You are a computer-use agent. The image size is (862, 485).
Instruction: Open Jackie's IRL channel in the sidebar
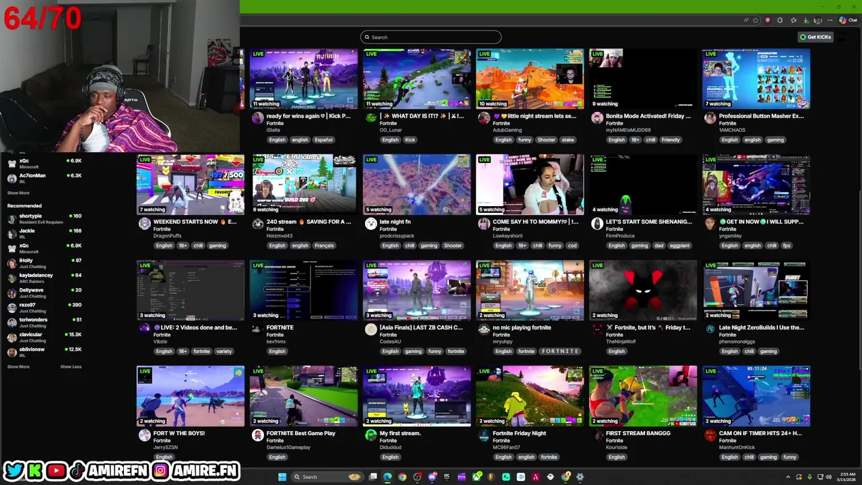44,233
